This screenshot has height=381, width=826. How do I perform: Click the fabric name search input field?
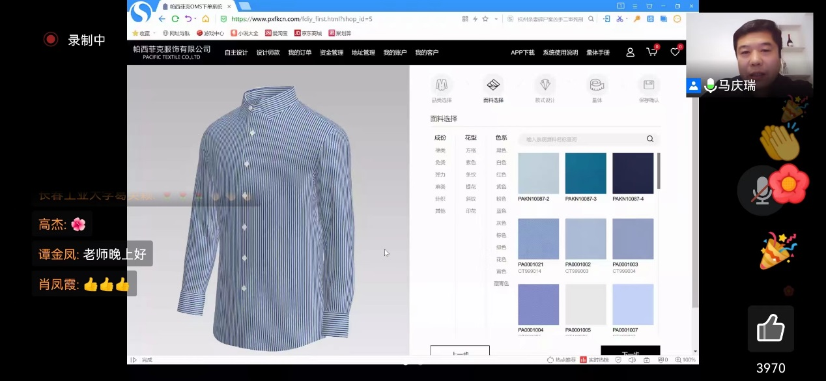[580, 139]
